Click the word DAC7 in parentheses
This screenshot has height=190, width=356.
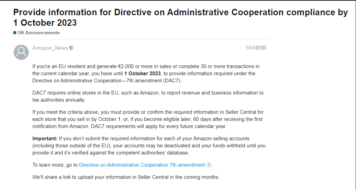[x=172, y=81]
